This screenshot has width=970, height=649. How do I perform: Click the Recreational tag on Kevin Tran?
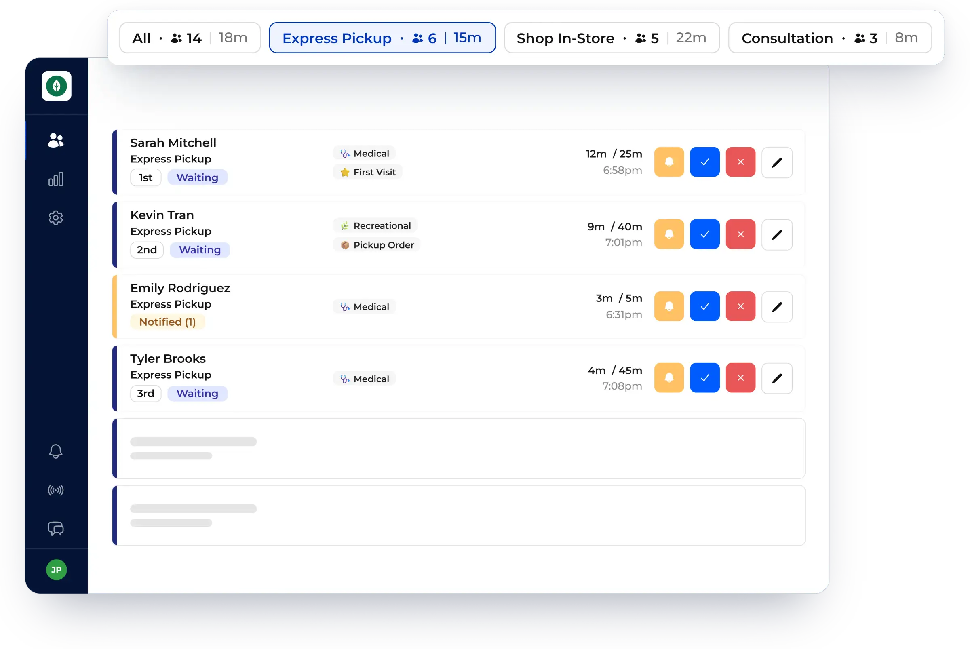pos(375,225)
